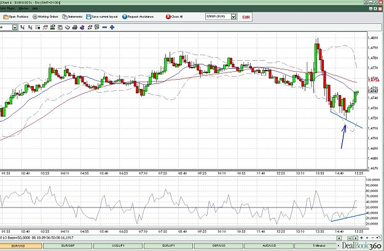Switch to AUD/USD chart tab

click(x=268, y=245)
